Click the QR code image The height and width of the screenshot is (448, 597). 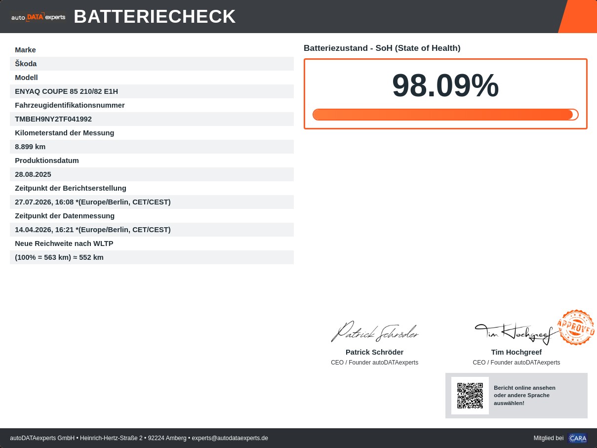click(x=470, y=396)
